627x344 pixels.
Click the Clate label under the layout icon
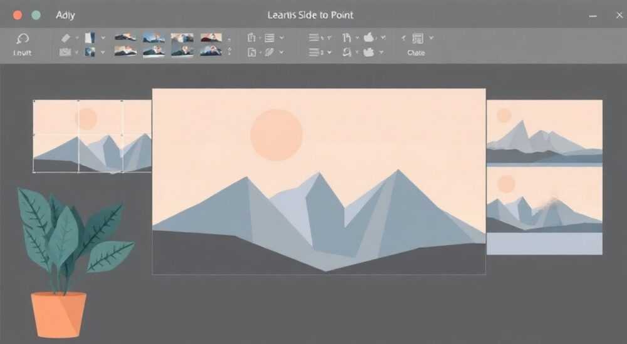coord(416,53)
